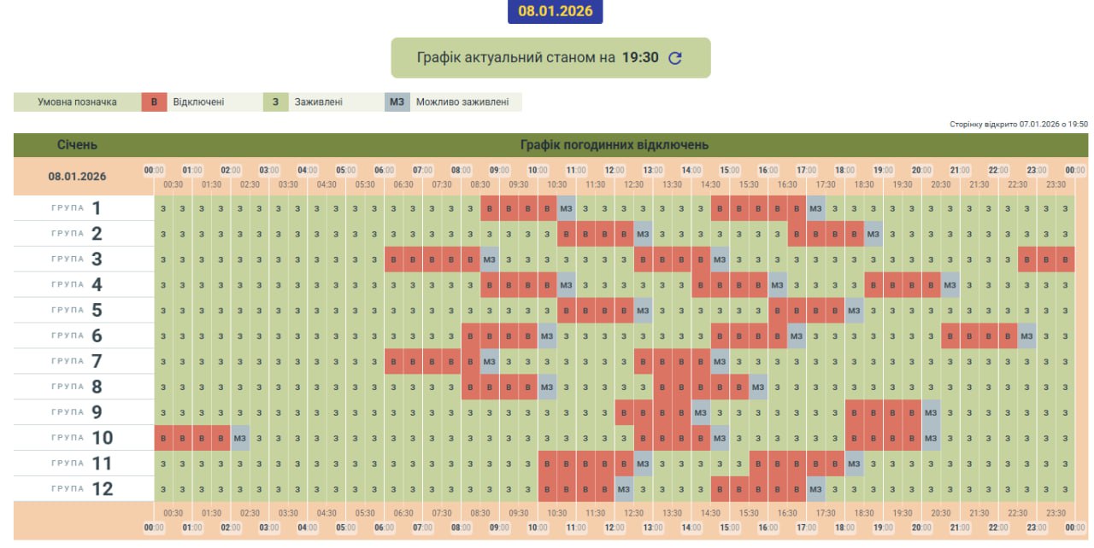The height and width of the screenshot is (548, 1094).
Task: Select the Група 5 row label
Action: tap(77, 311)
